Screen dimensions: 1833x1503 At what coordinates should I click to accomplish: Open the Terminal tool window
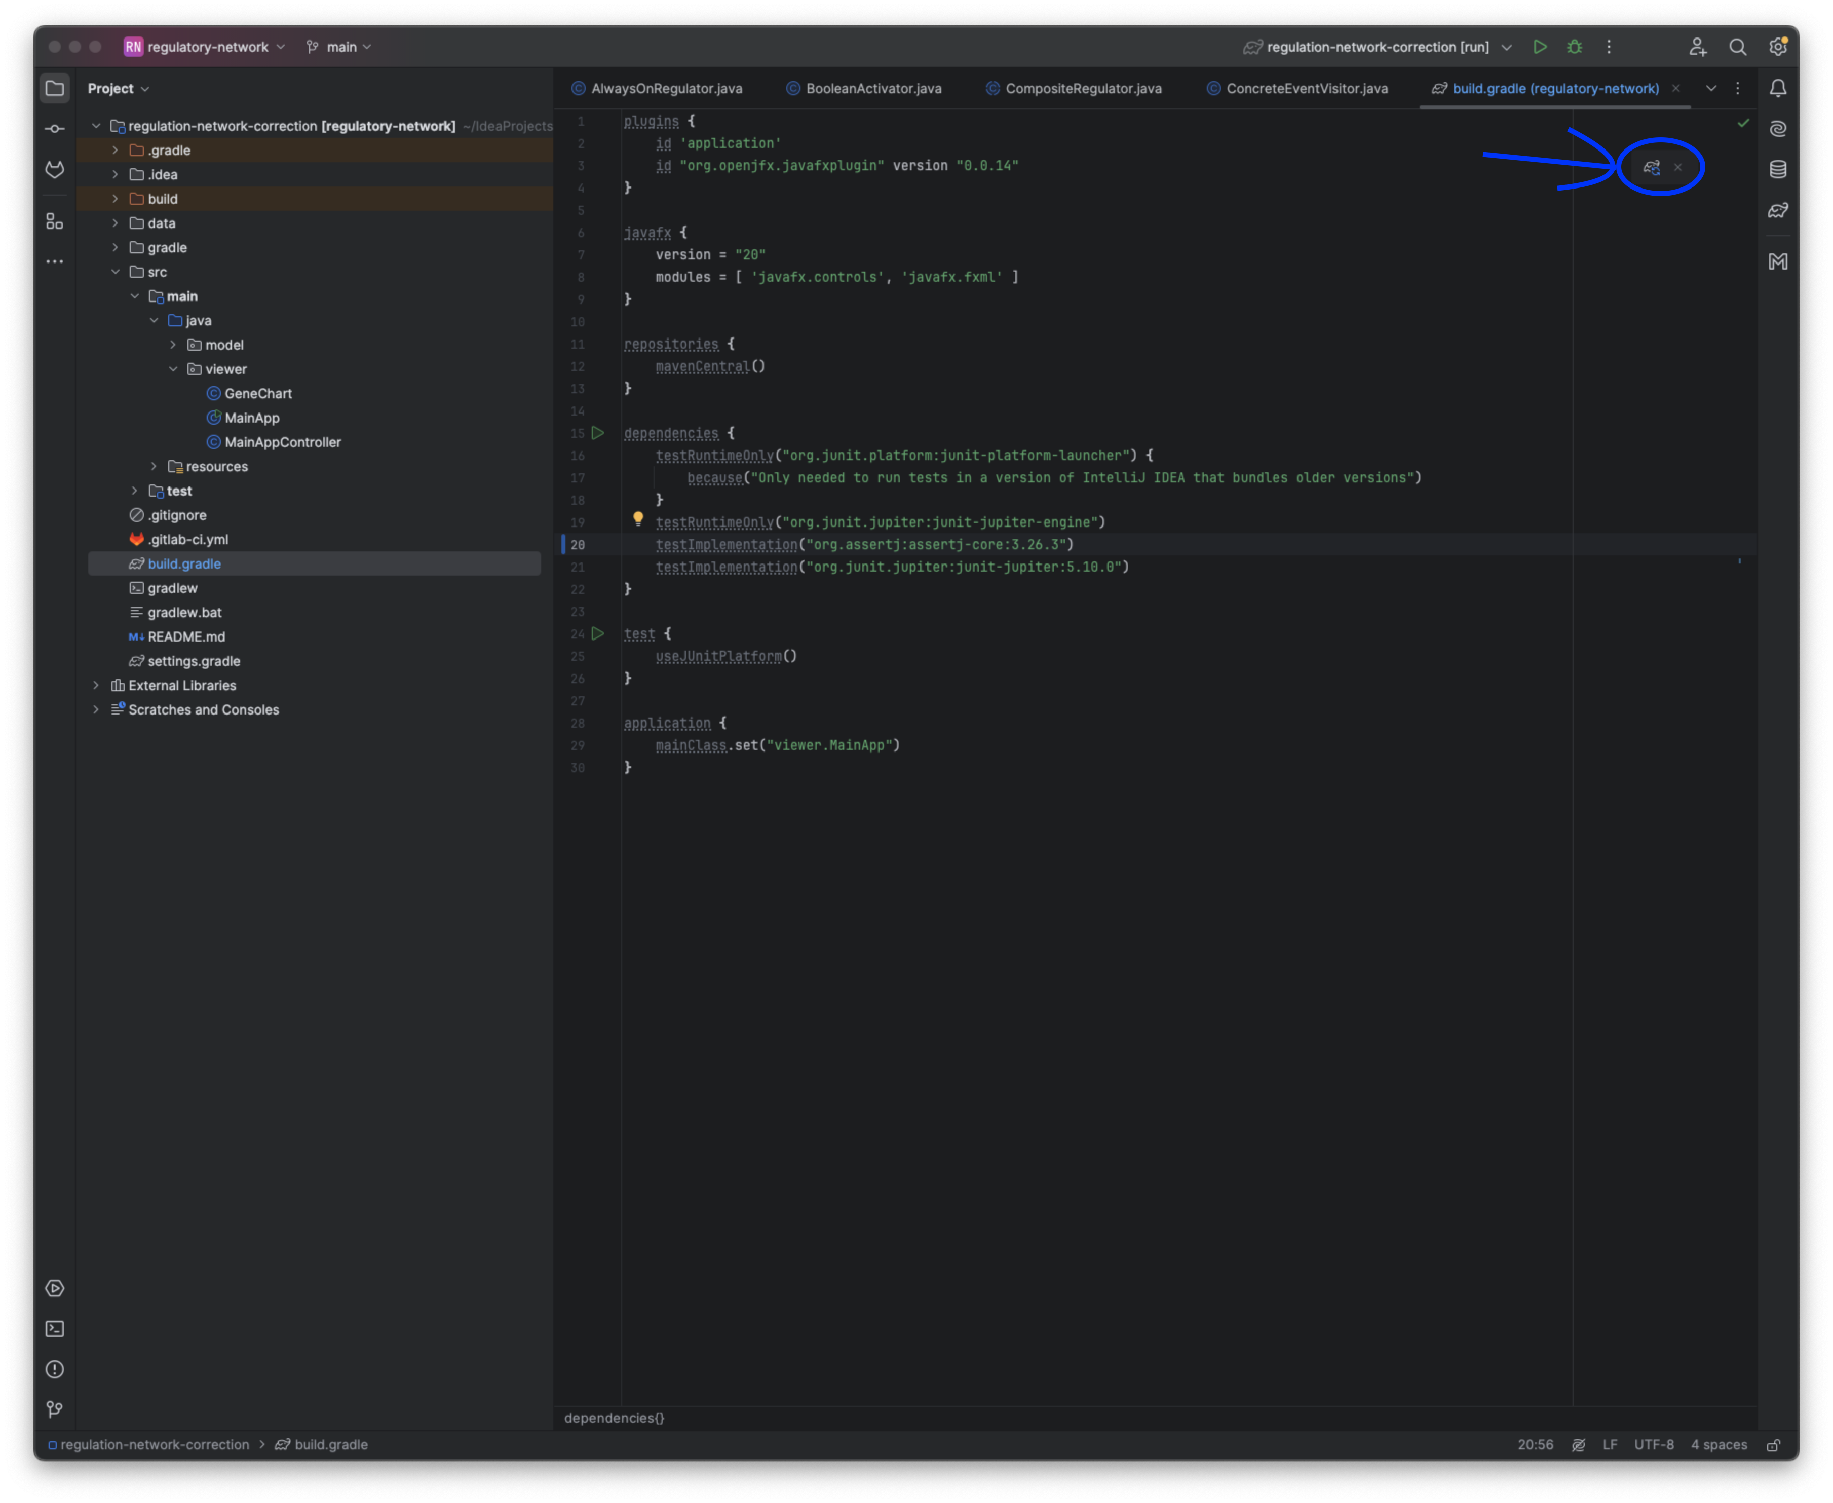point(55,1329)
